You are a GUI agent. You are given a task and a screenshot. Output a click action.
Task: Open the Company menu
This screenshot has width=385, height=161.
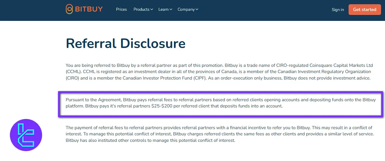coord(186,9)
